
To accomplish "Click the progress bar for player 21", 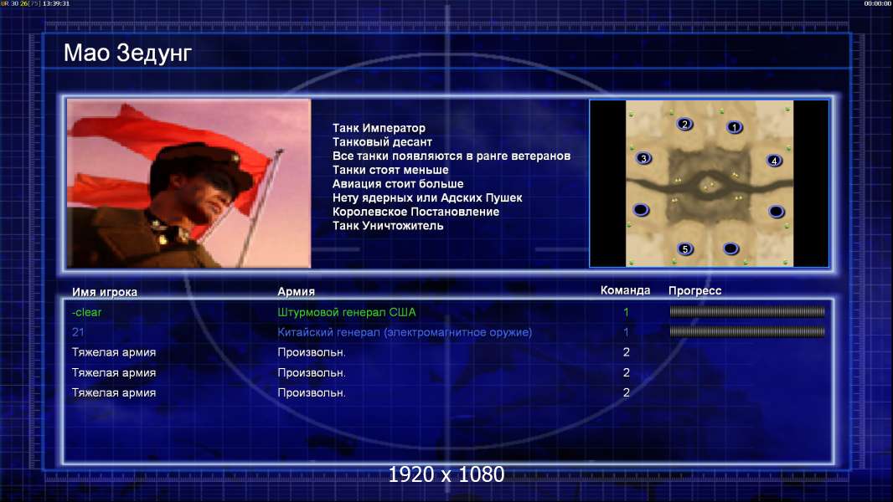I will (x=747, y=331).
